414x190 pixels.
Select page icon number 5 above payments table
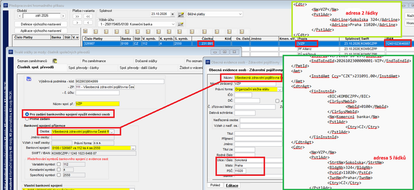tap(127, 31)
